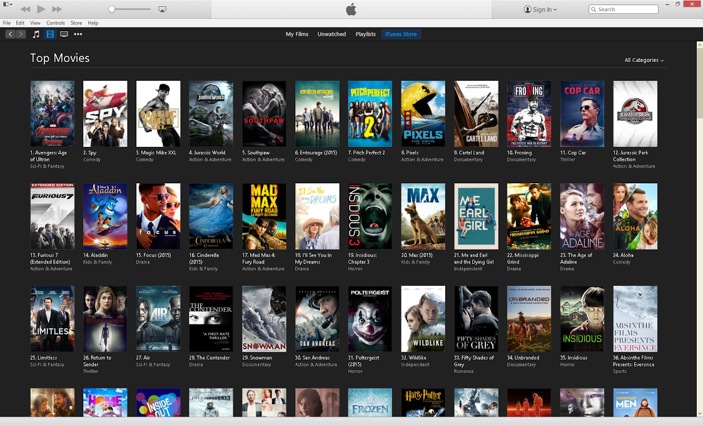Click 'I'll See You In My Dreams' title
Screen dimensions: 703x426
click(x=313, y=258)
